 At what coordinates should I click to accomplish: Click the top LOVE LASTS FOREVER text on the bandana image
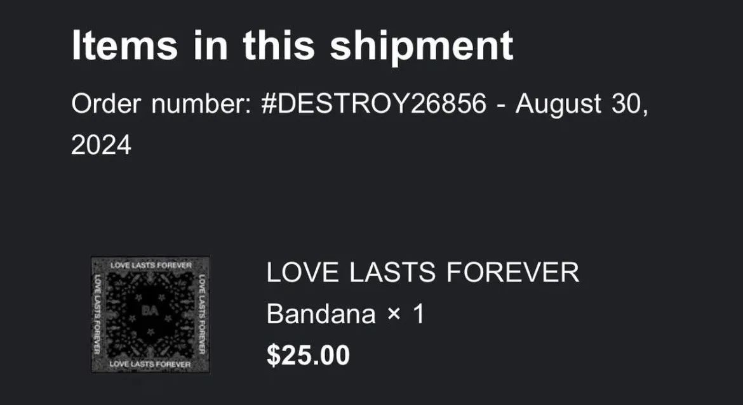151,264
